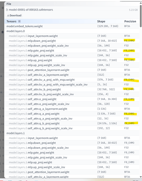The height and width of the screenshot is (181, 142).
Task: Select model.layers.0.input_layernorm.weight
Action: point(72,36)
